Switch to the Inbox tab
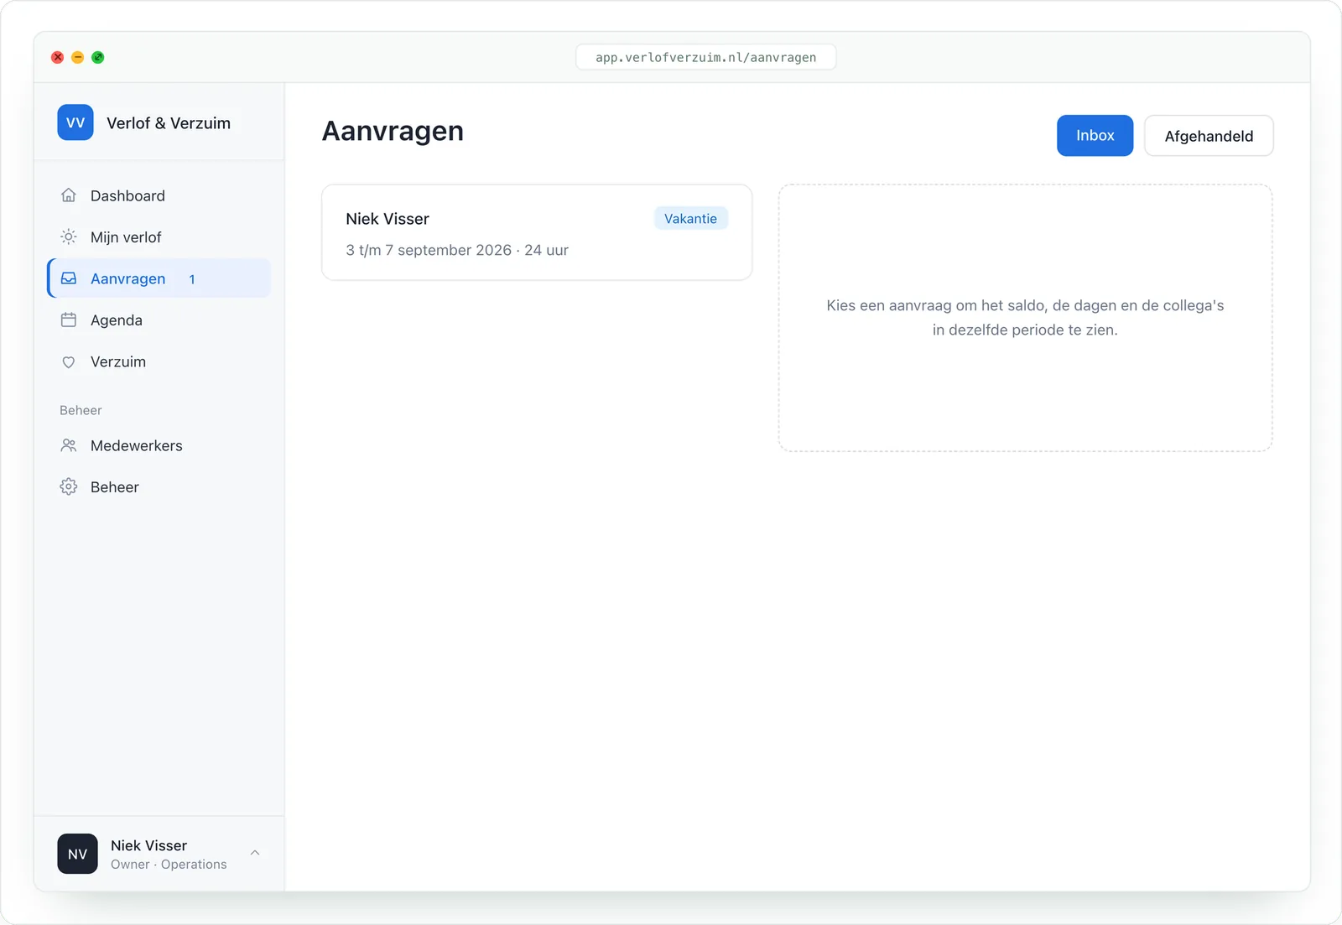 coord(1095,136)
